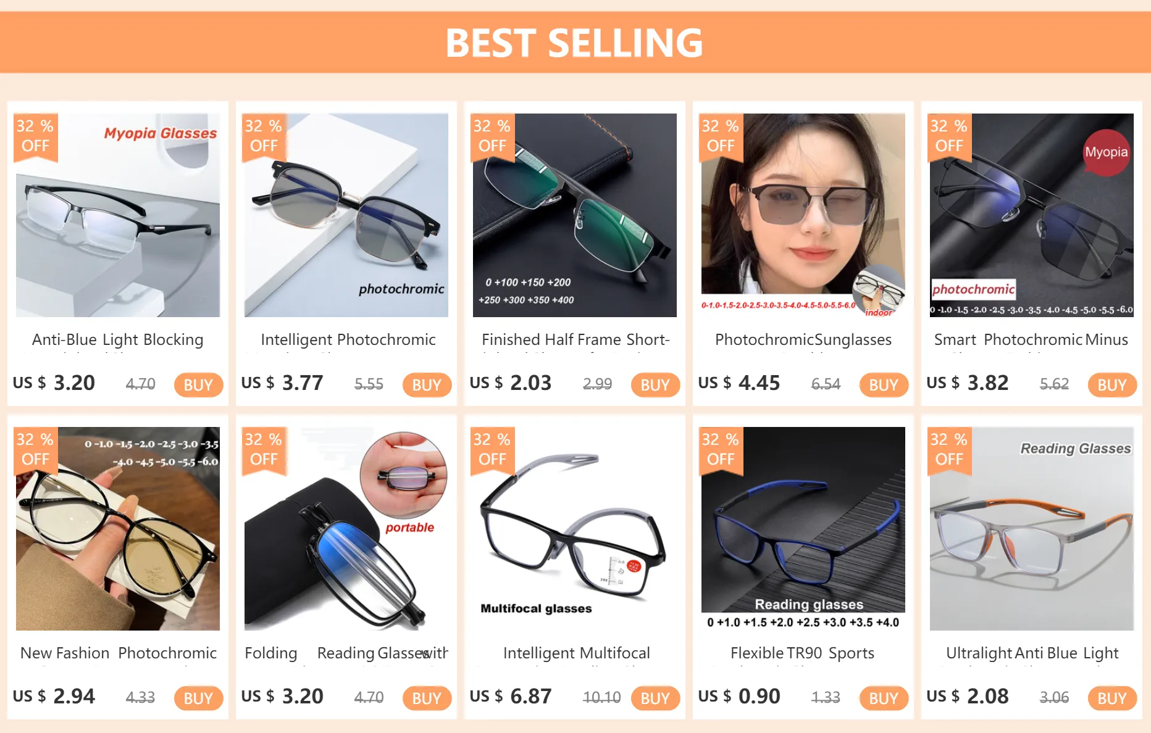Open the orange-temple Reading Glasses image
Viewport: 1151px width, 733px height.
[1032, 528]
